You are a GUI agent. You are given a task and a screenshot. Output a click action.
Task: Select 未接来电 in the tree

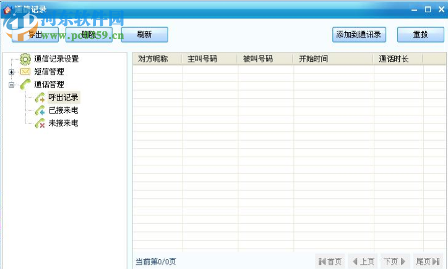[x=64, y=123]
